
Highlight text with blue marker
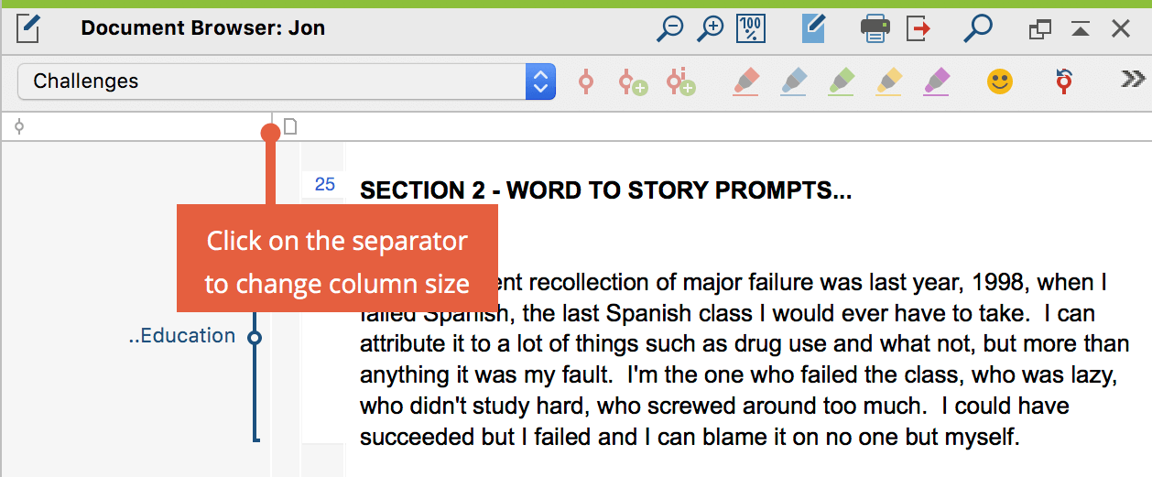click(794, 81)
